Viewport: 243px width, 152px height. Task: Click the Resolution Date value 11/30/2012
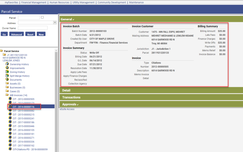pos(95,68)
